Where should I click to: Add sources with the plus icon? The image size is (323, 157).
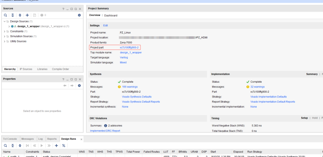pos(27,15)
